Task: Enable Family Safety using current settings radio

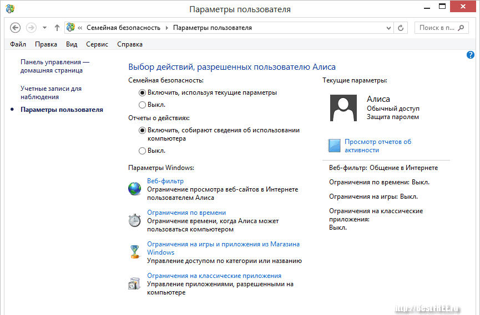Action: click(142, 92)
